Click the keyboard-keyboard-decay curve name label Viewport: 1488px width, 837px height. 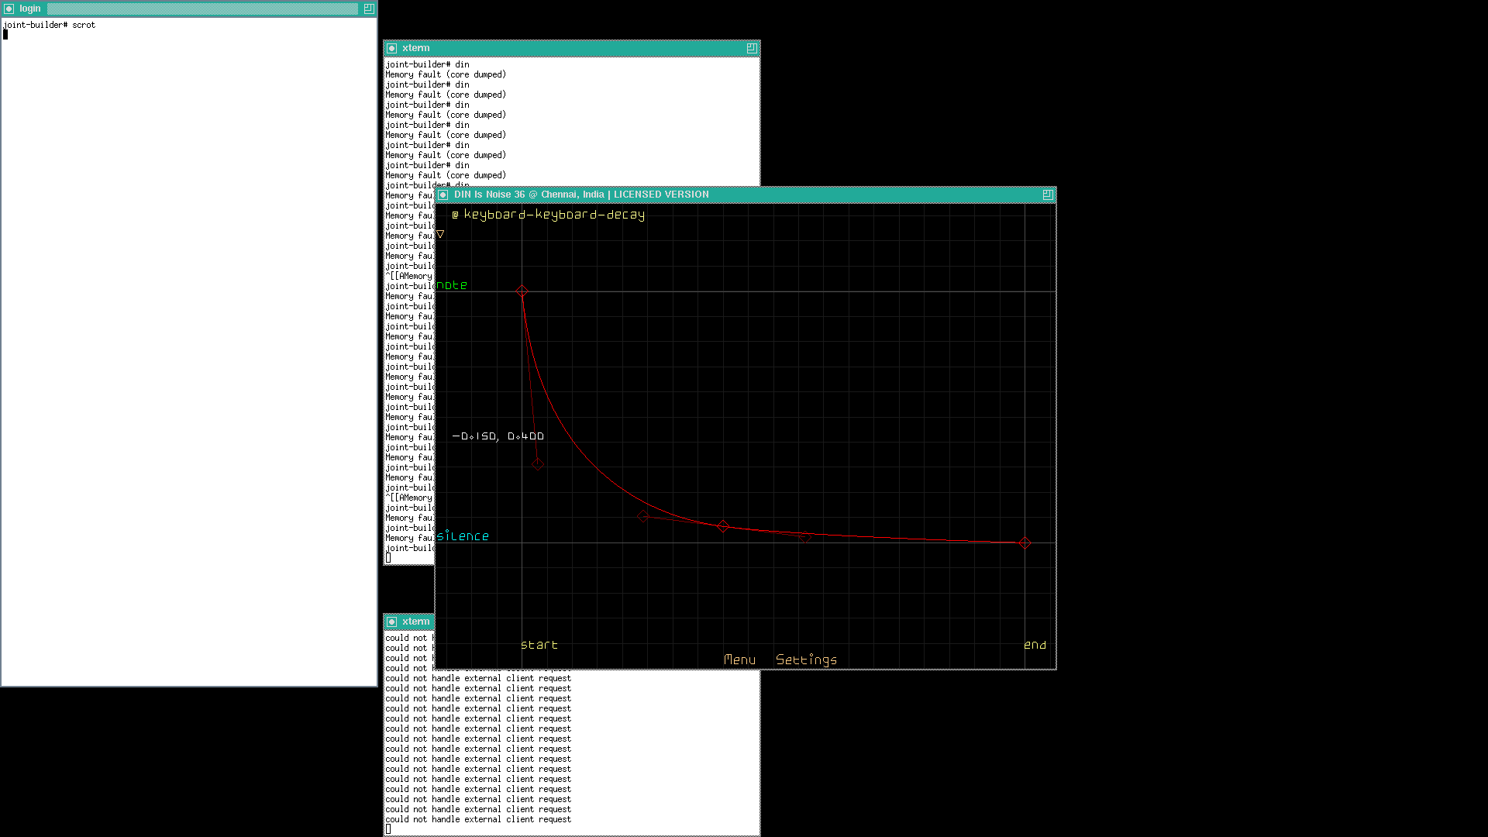point(554,215)
